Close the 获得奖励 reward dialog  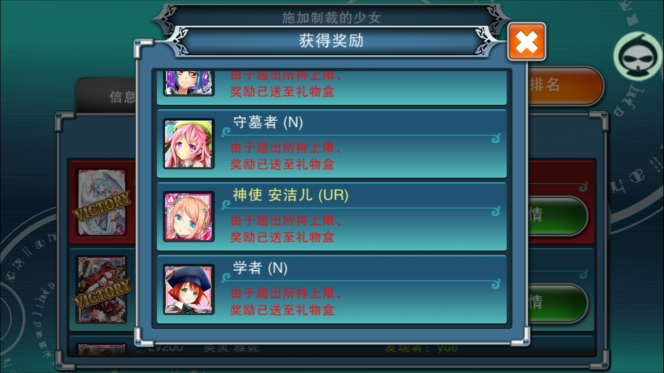526,41
